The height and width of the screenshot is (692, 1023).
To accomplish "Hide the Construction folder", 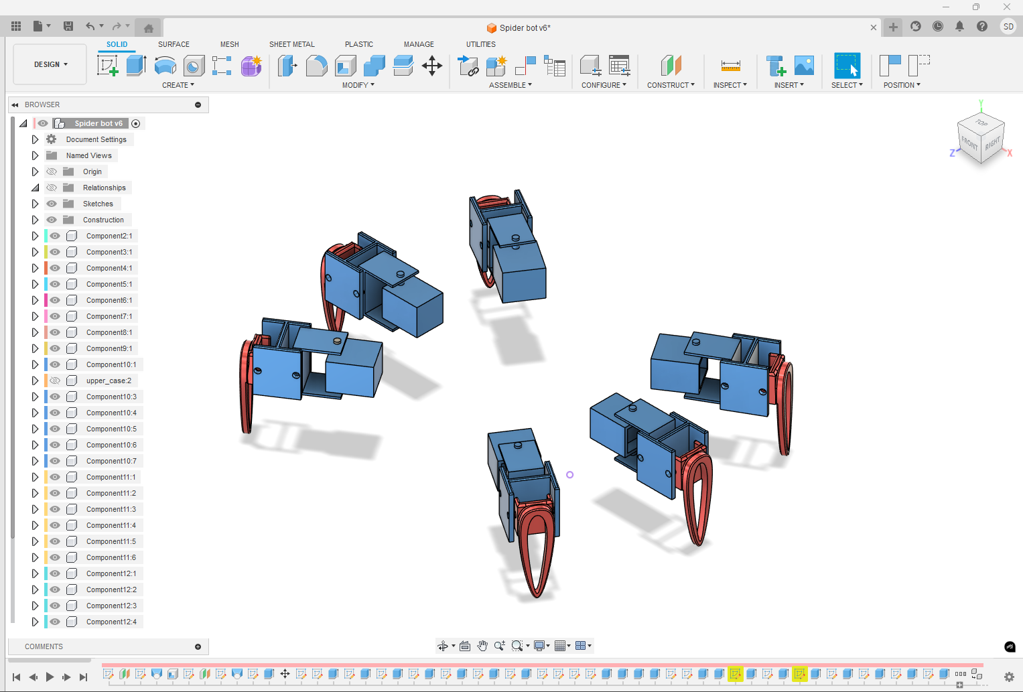I will click(x=52, y=220).
